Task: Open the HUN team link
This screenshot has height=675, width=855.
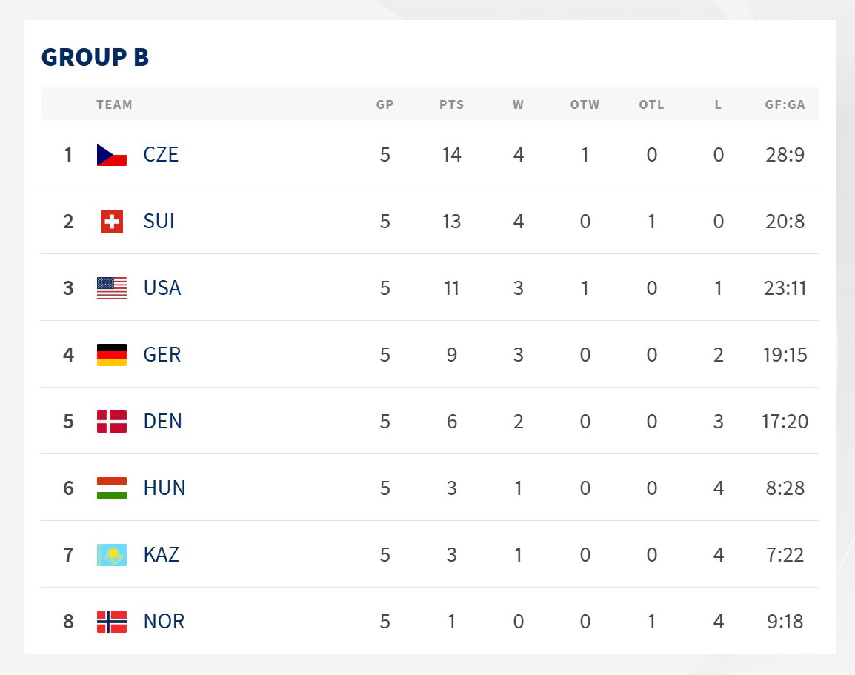Action: (164, 488)
